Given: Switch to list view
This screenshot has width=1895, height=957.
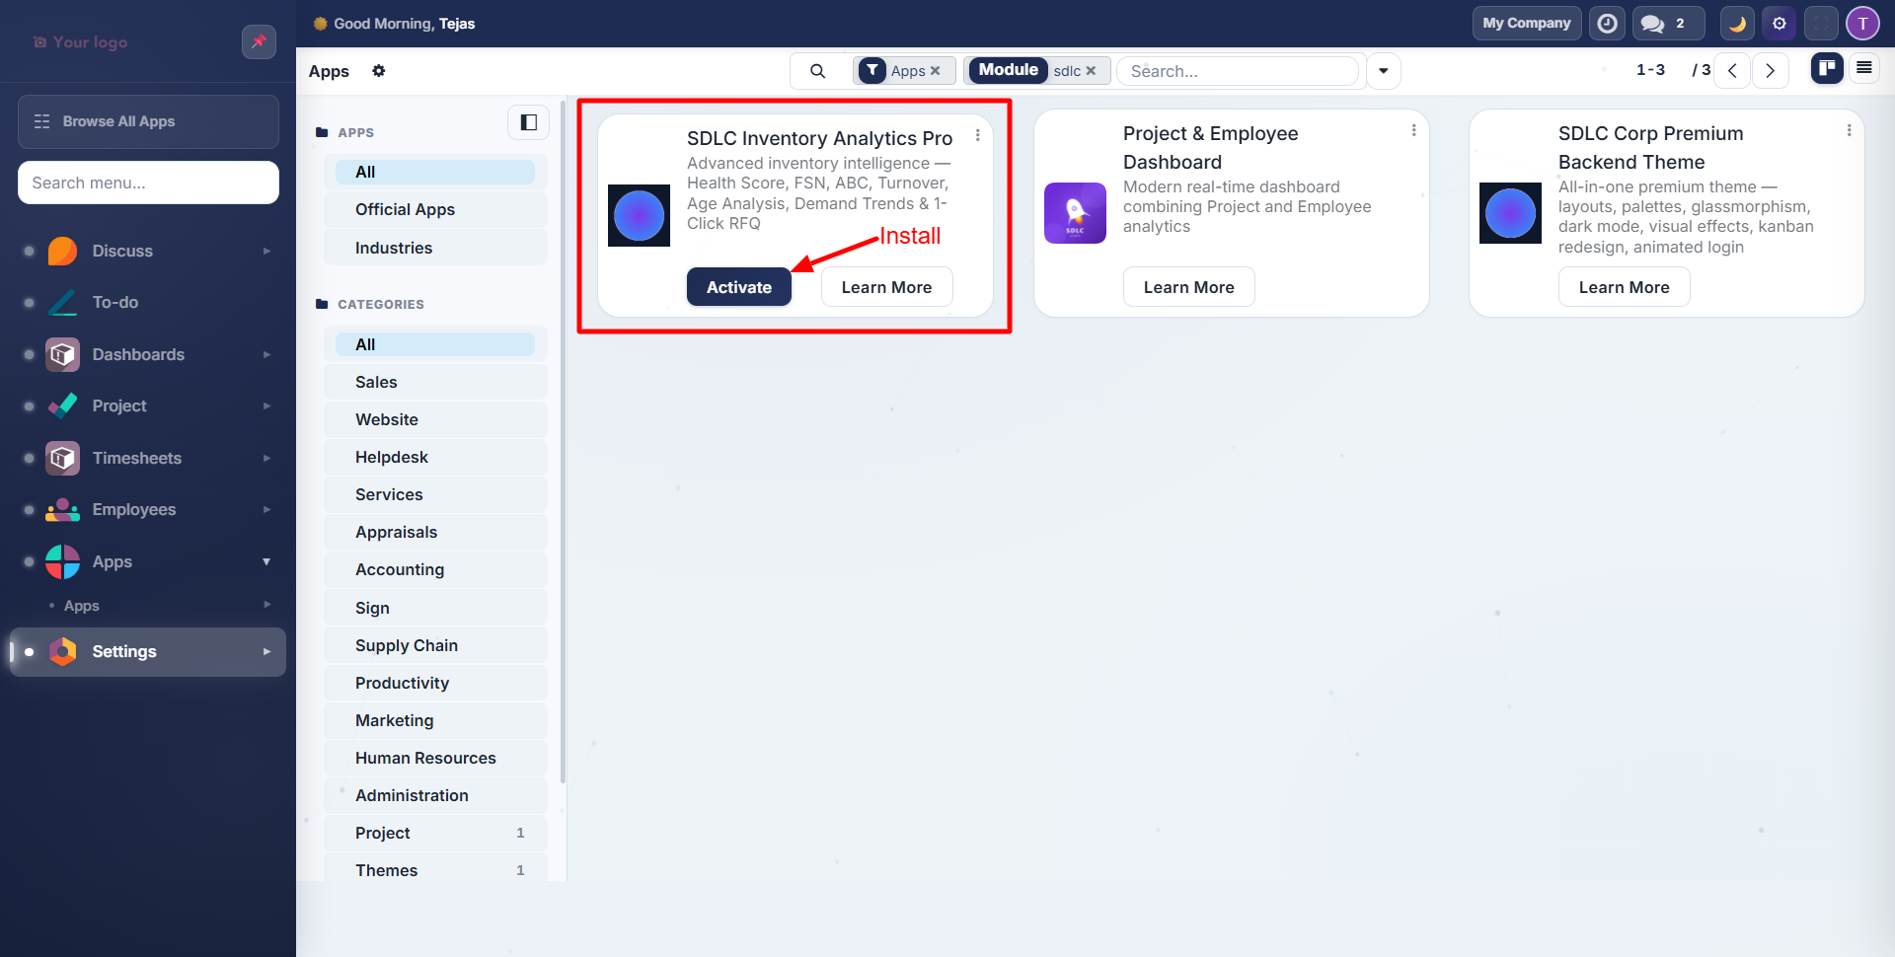Looking at the screenshot, I should click(x=1863, y=68).
